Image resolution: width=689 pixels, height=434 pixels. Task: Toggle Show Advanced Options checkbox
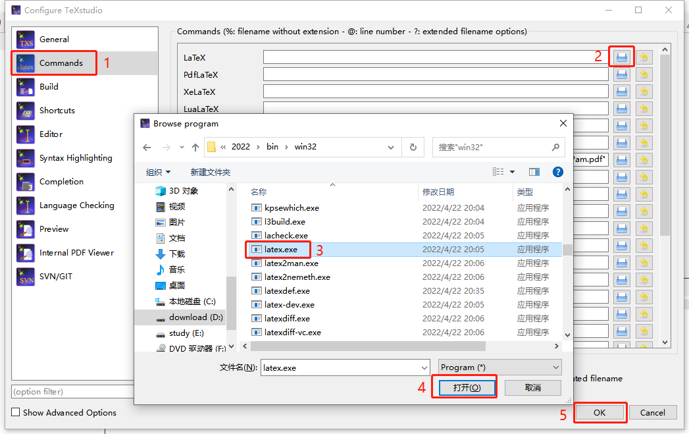16,412
